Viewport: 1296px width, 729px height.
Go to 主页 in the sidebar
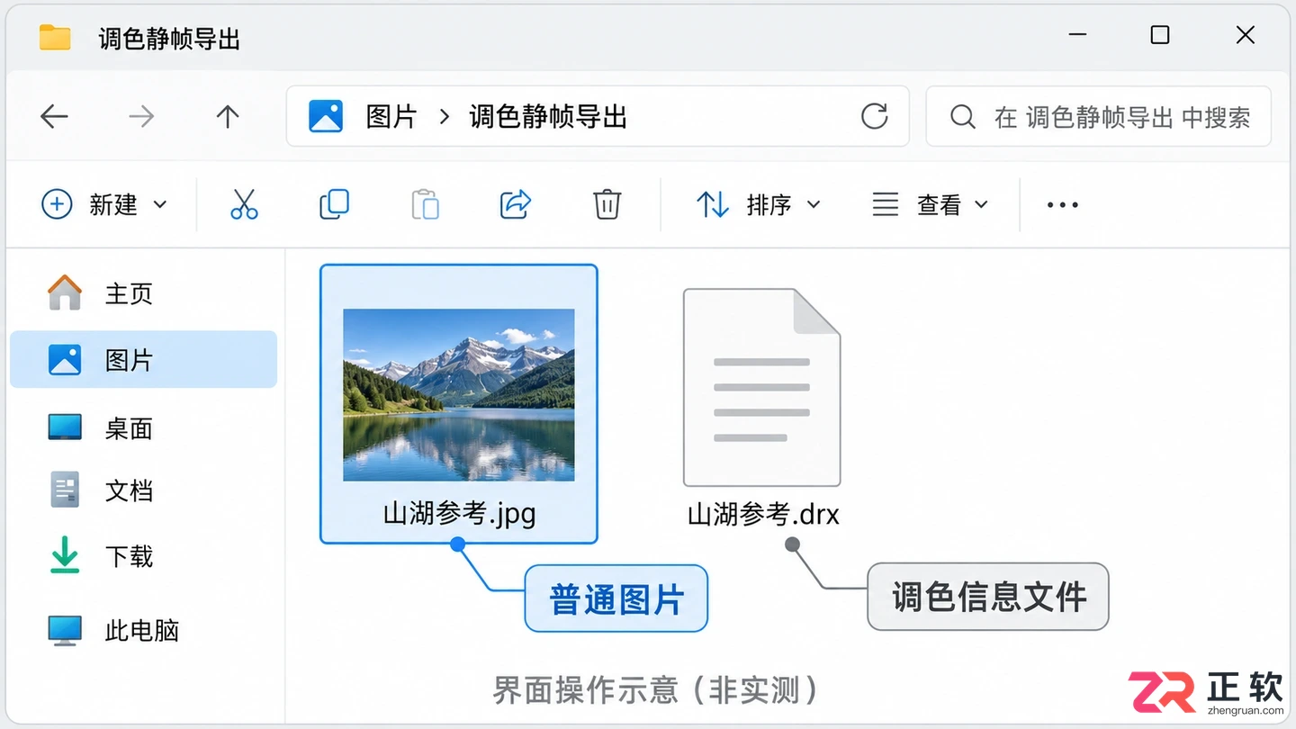[144, 293]
